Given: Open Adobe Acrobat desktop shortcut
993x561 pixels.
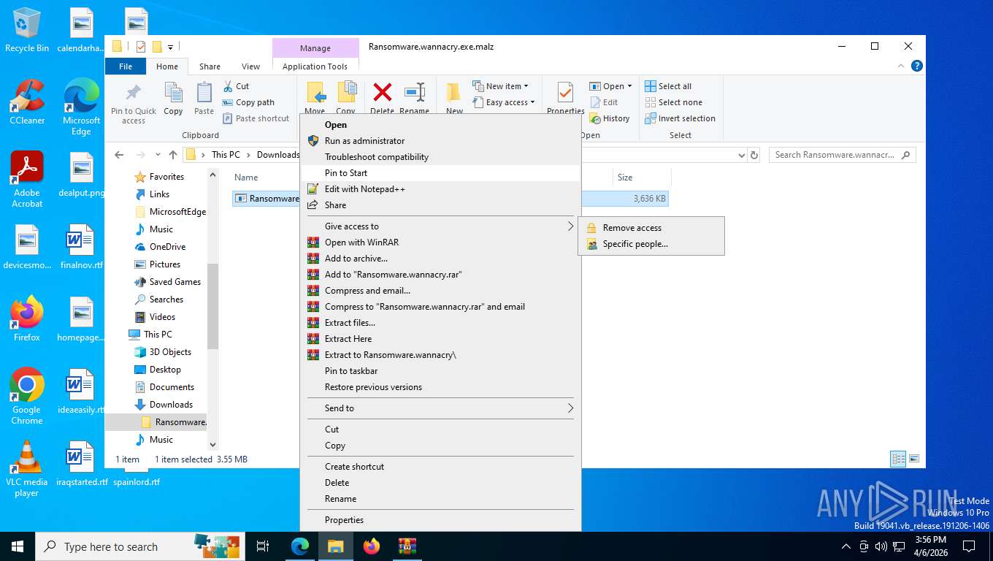Looking at the screenshot, I should tap(27, 180).
